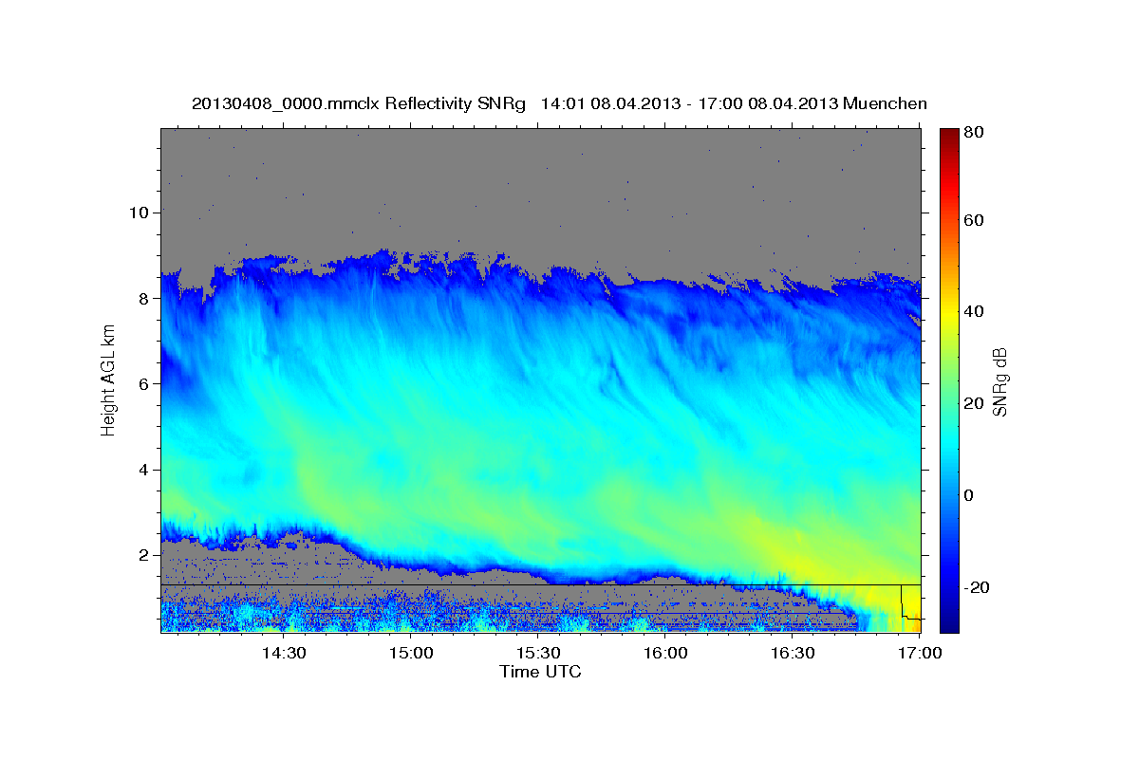The width and height of the screenshot is (1139, 759).
Task: Click the colorbar value '60'
Action: [974, 220]
